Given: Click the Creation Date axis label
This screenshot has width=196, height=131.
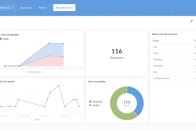Looking at the screenshot, I should [34, 72].
